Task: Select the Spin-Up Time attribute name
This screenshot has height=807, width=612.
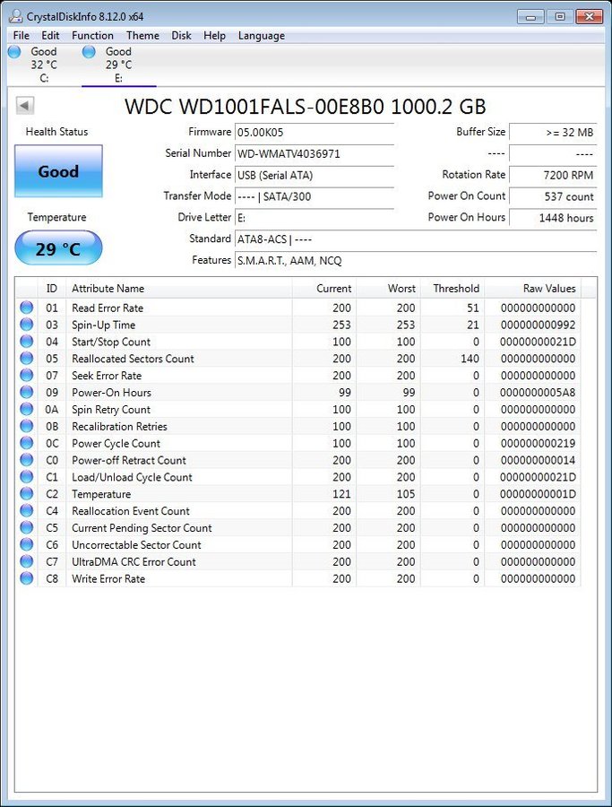Action: (x=103, y=325)
